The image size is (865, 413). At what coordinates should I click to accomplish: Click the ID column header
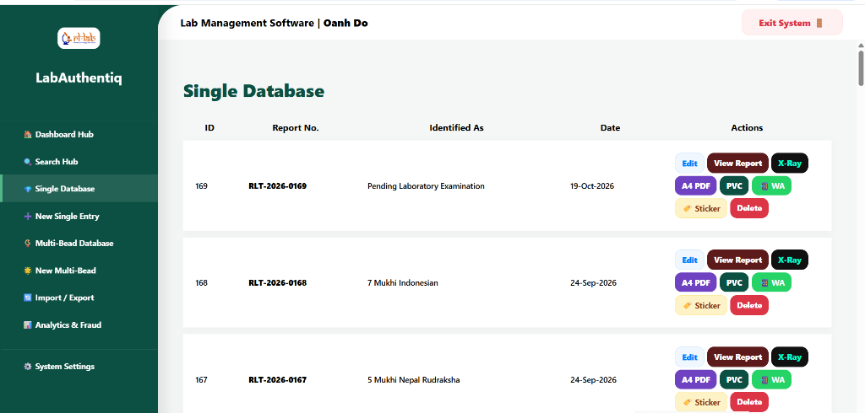[209, 128]
